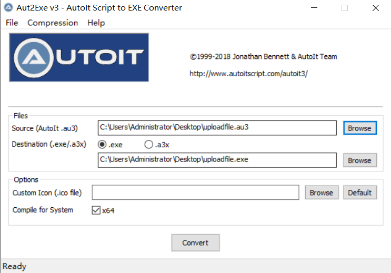Viewport: 391px width, 273px height.
Task: Click the Ready status bar text
Action: click(x=14, y=266)
